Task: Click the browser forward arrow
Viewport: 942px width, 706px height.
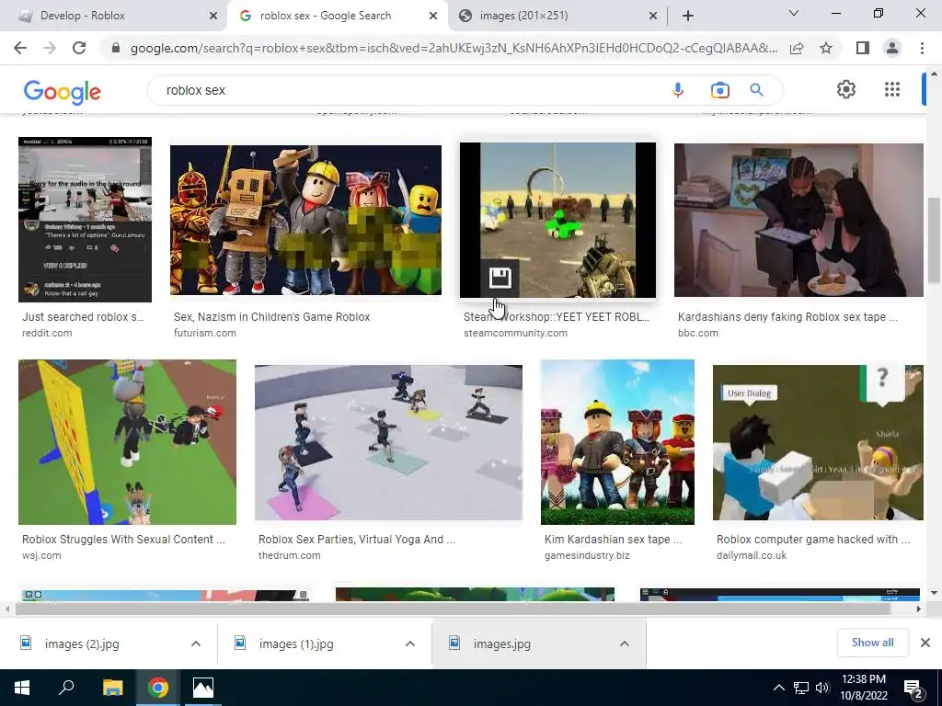Action: click(50, 48)
